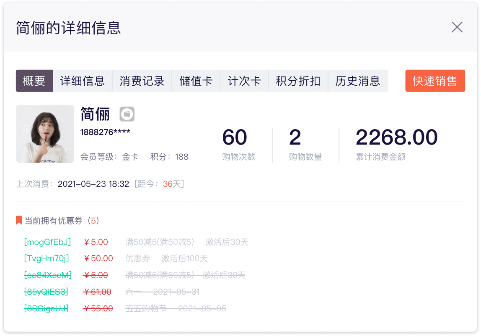
Task: Close the member details dialog
Action: coord(457,27)
